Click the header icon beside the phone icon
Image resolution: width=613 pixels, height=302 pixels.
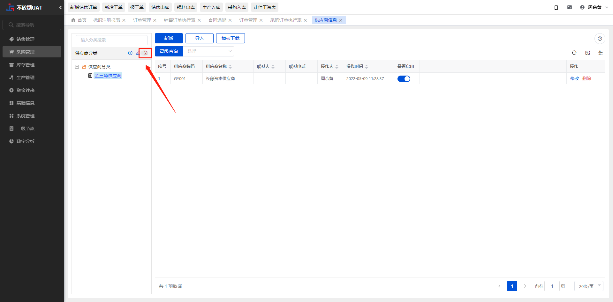tap(570, 7)
